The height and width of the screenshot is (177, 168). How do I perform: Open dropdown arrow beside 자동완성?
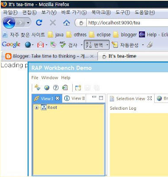tap(143, 45)
